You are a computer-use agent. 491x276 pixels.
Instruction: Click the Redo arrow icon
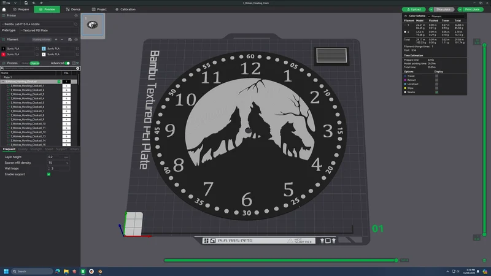pyautogui.click(x=41, y=3)
